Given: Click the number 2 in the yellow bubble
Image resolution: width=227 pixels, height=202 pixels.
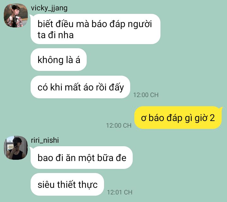Looking at the screenshot, I should 212,118.
